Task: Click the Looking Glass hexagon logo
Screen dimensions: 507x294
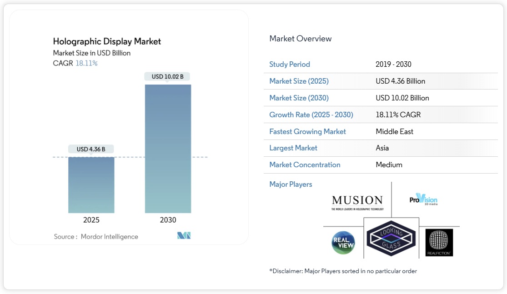Action: pyautogui.click(x=391, y=239)
